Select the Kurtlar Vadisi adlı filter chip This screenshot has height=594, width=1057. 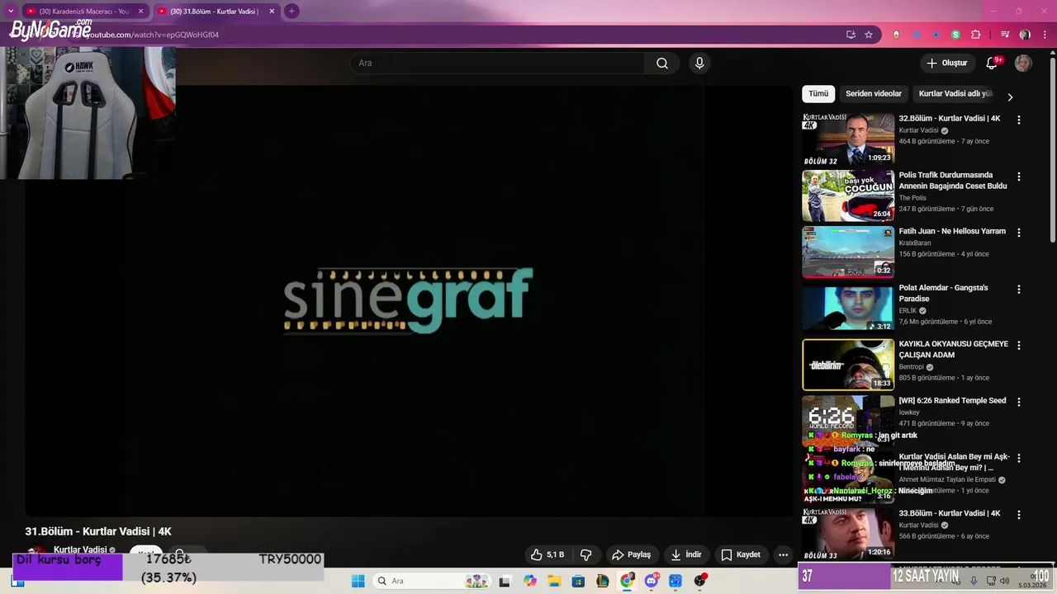click(955, 94)
